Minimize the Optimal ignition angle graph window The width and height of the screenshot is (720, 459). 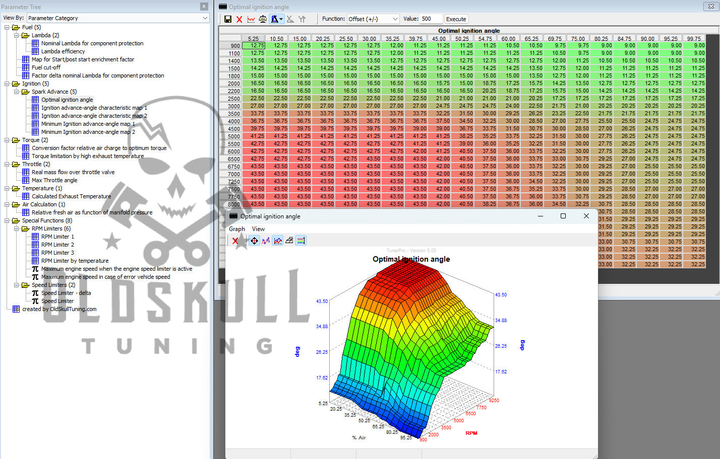click(541, 216)
